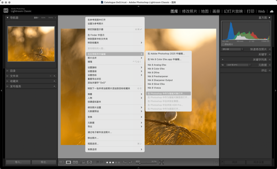Expand the 评论 panel
Viewport: 277px width, 169px height.
click(x=269, y=70)
